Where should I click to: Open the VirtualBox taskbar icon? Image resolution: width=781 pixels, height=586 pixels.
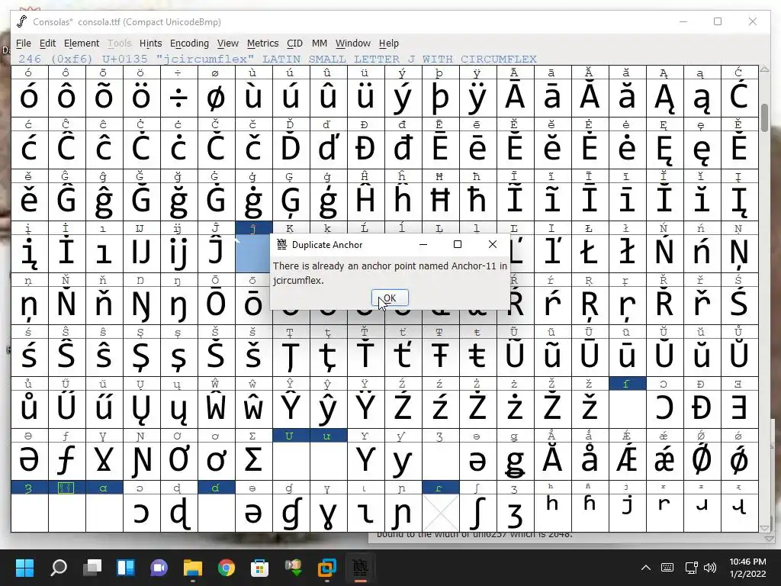[327, 567]
